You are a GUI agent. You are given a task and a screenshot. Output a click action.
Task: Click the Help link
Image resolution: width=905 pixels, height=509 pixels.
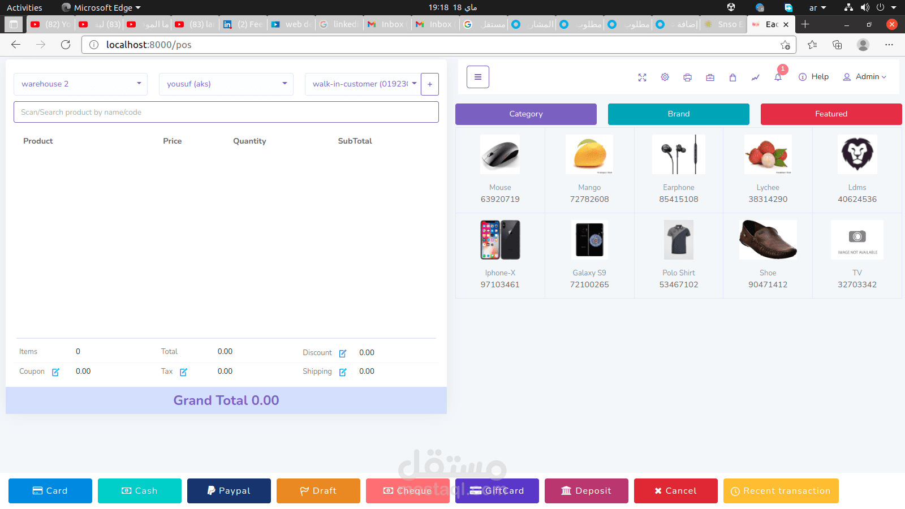coord(813,77)
